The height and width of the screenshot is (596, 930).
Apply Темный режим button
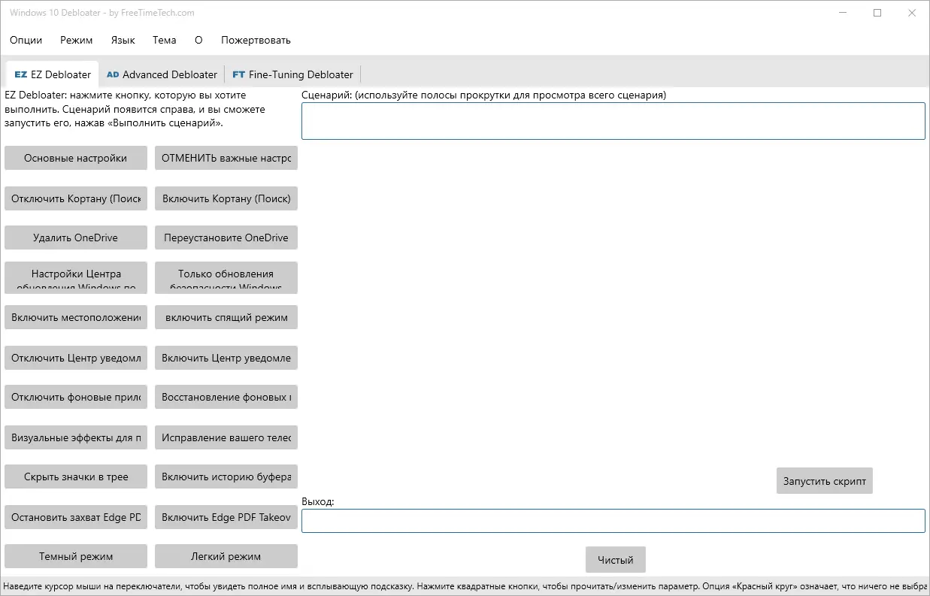[75, 556]
